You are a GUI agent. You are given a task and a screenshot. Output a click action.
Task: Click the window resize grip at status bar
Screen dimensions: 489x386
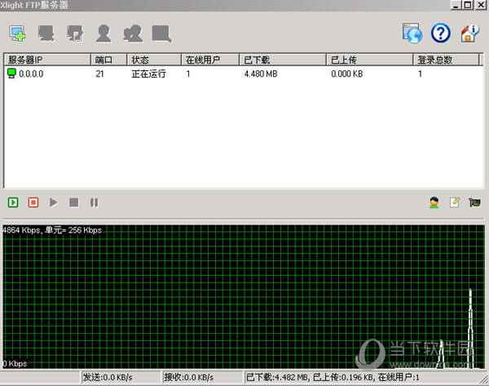(484, 379)
